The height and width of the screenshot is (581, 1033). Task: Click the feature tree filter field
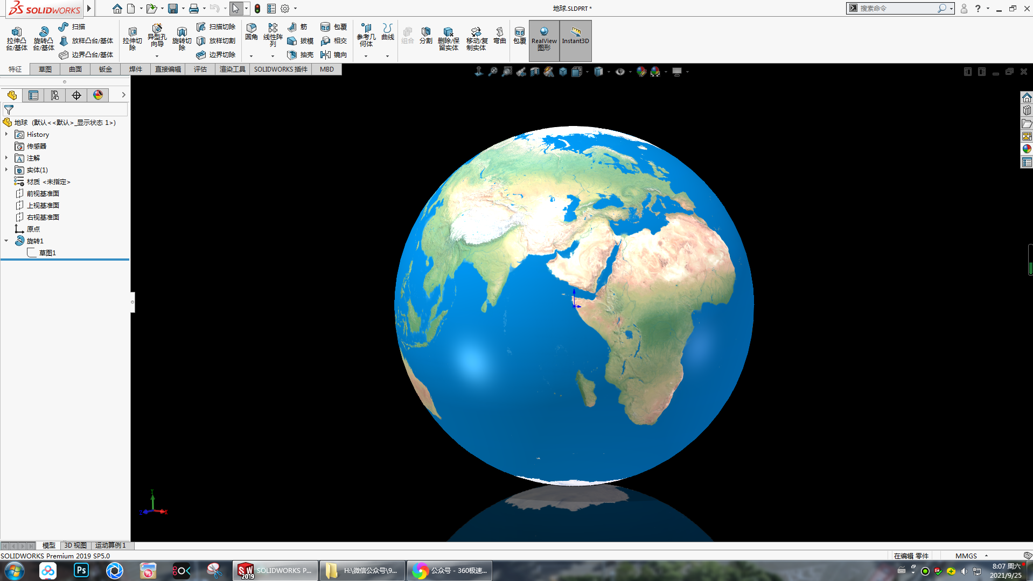[x=66, y=109]
